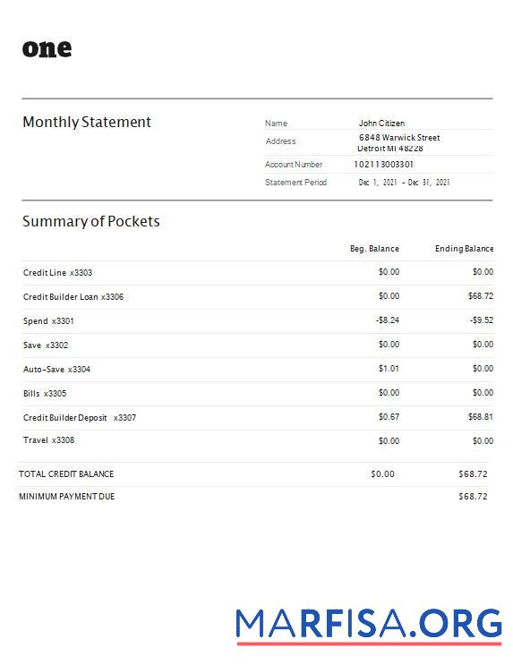The height and width of the screenshot is (665, 513).
Task: Click the name John Citizen
Action: pos(381,123)
